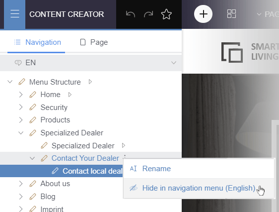Click the play triangle next to child Specialized Dealer

(x=124, y=145)
